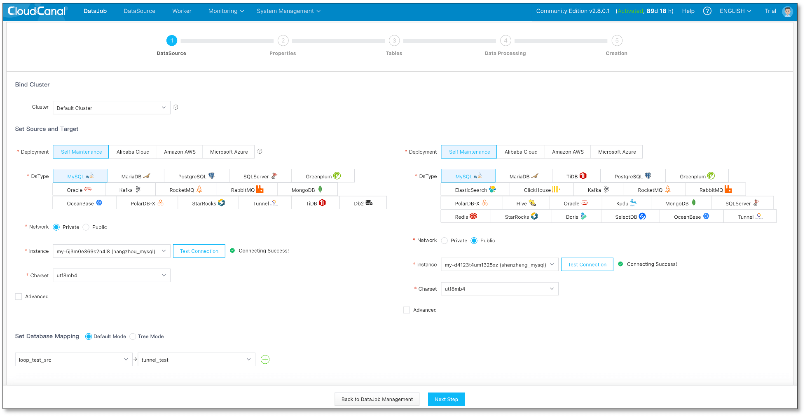Select Redis as target DsType
Viewport: 805px width, 416px height.
tap(466, 217)
